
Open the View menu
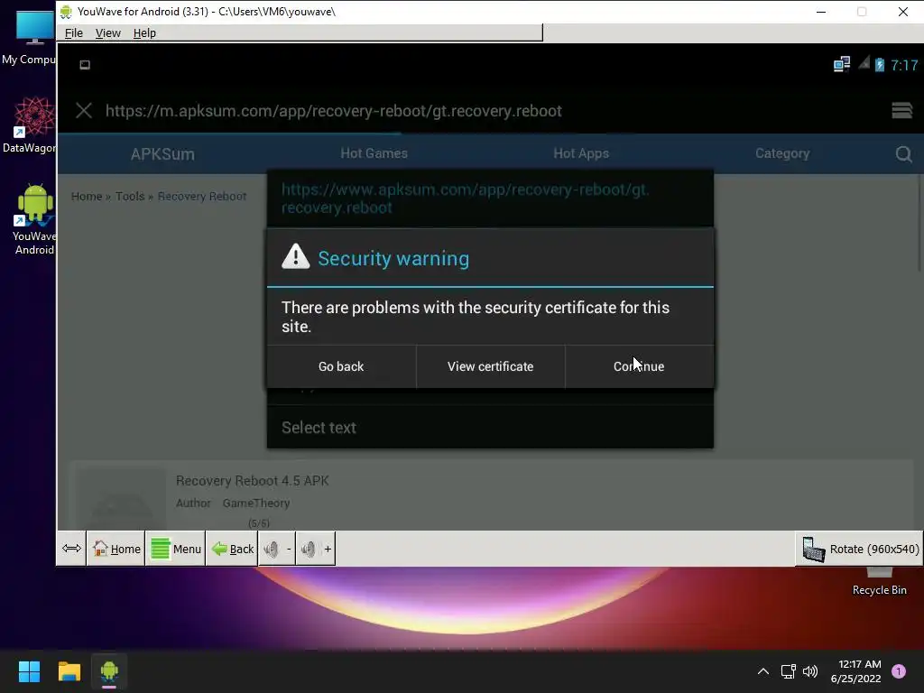coord(108,33)
